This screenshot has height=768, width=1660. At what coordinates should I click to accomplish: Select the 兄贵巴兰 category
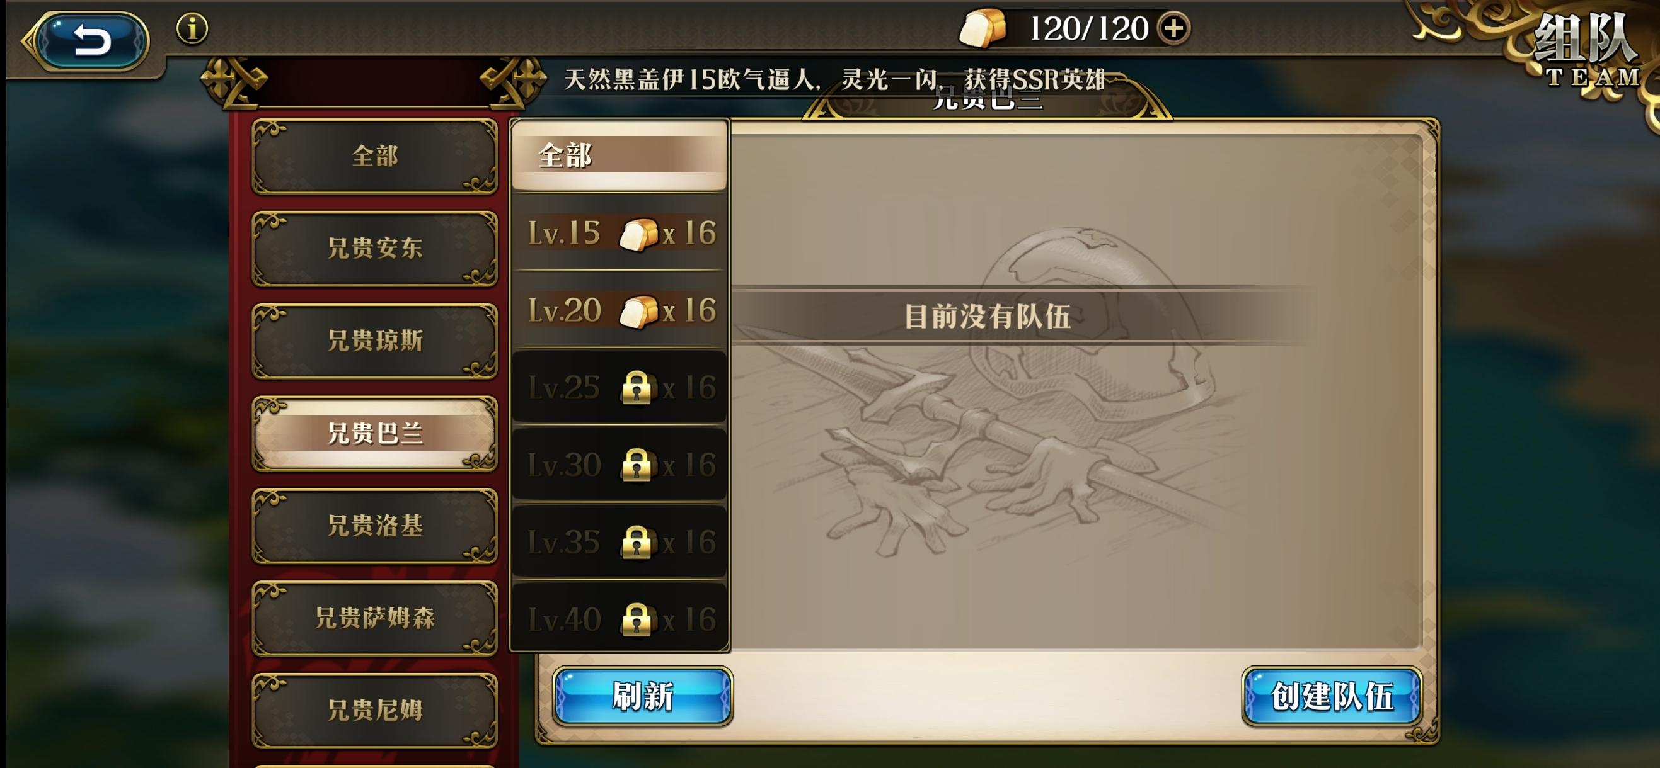coord(374,433)
